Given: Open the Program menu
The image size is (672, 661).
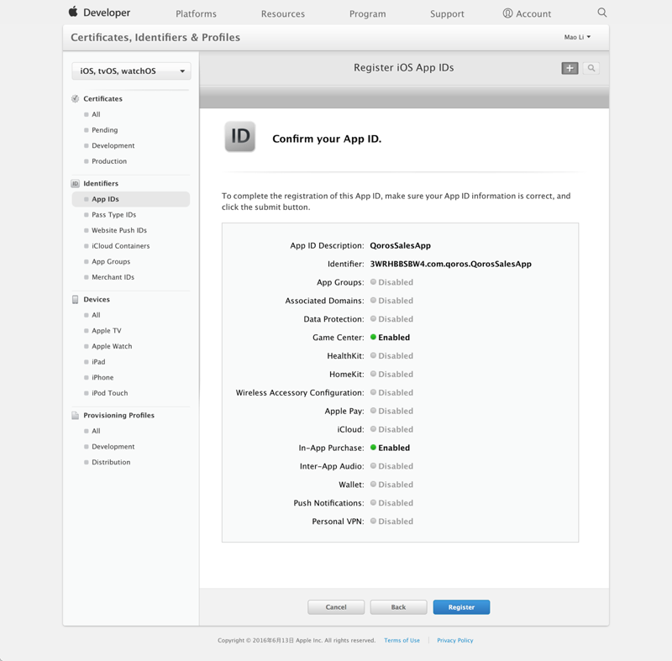Looking at the screenshot, I should [367, 13].
